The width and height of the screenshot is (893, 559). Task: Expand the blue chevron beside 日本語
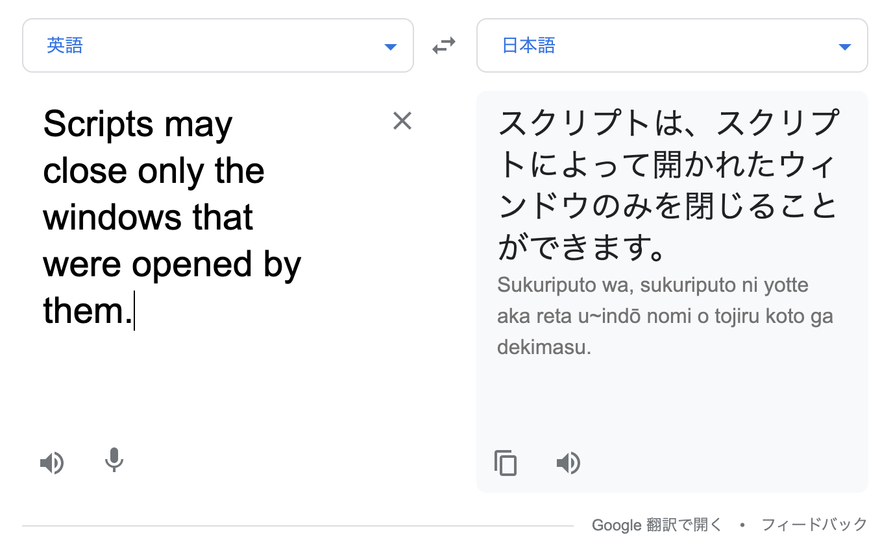tap(844, 46)
